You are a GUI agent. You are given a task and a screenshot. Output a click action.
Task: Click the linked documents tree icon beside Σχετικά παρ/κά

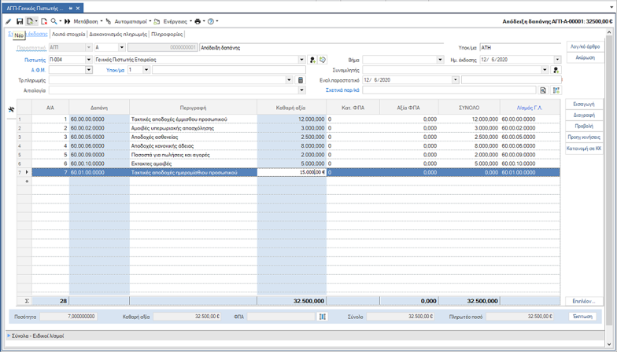(x=556, y=90)
